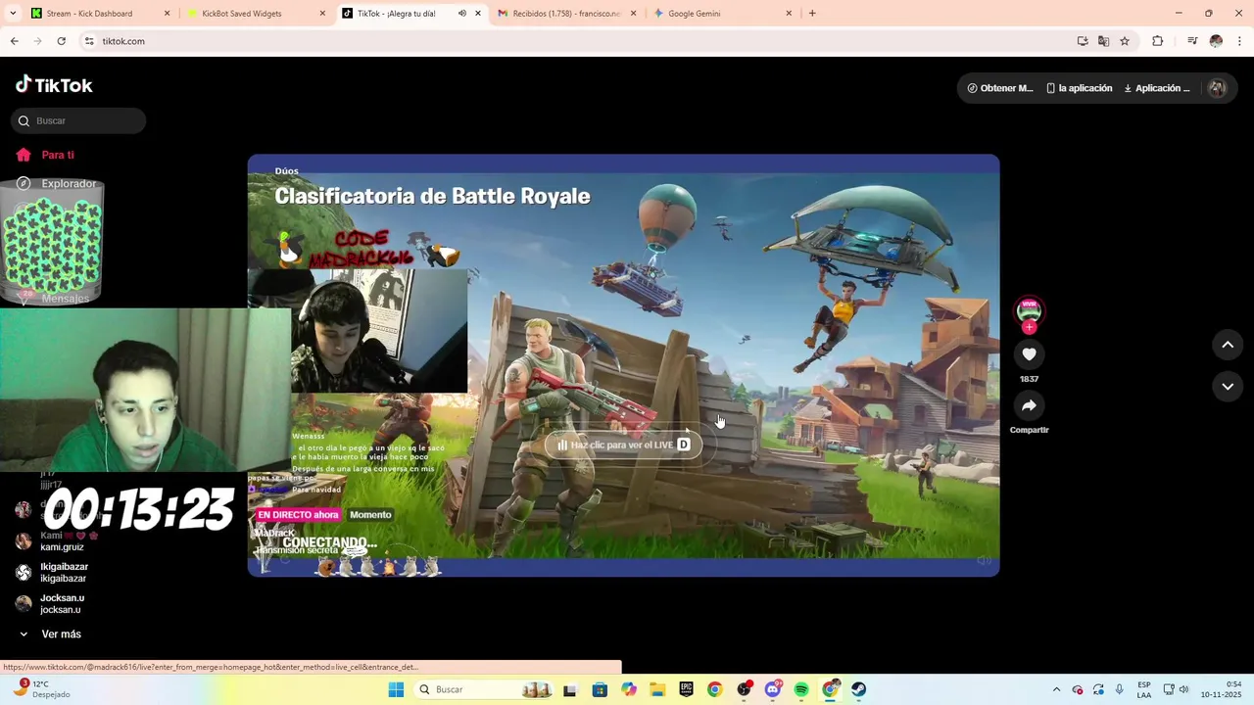View site information icon in address bar
Image resolution: width=1254 pixels, height=705 pixels.
pos(89,41)
